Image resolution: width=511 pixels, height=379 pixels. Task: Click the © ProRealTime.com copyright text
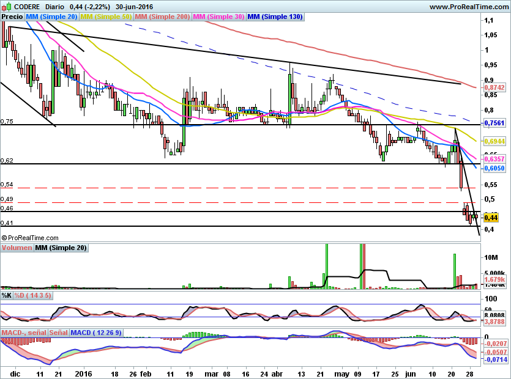31,238
